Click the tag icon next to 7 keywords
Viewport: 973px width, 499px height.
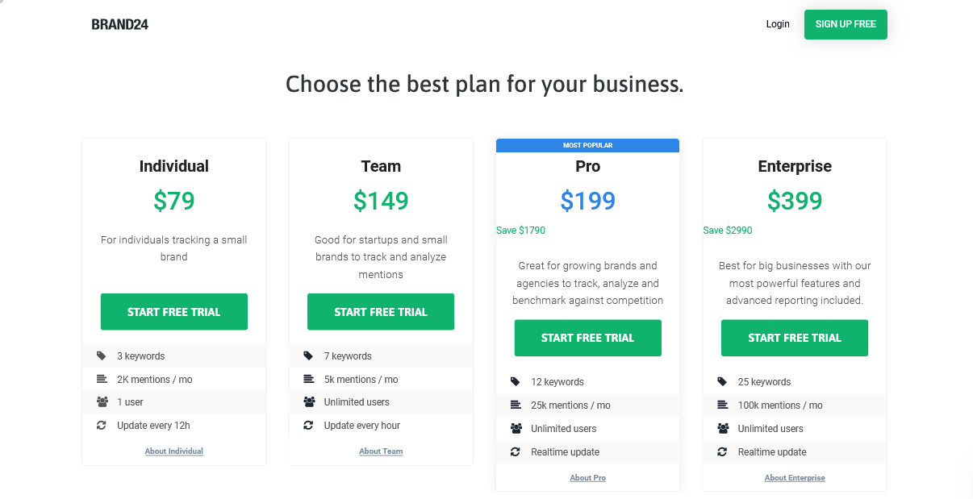click(x=308, y=356)
